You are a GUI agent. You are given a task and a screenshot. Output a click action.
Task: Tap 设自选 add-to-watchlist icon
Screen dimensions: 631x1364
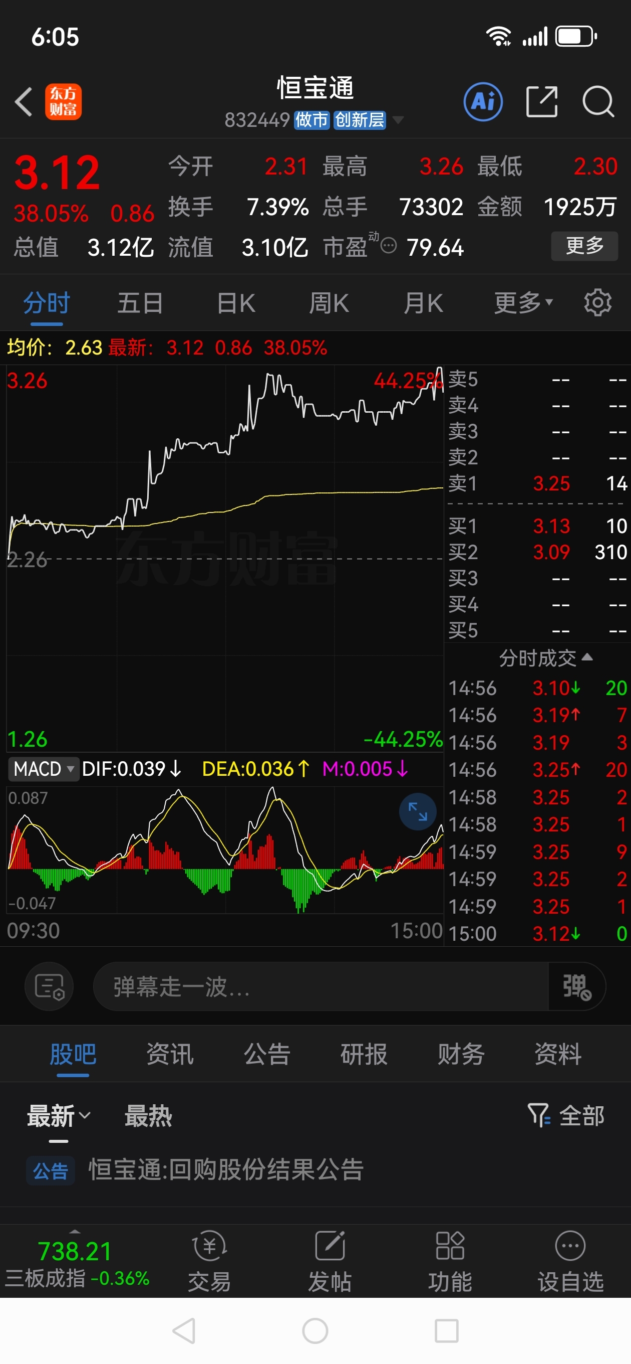pyautogui.click(x=570, y=1261)
